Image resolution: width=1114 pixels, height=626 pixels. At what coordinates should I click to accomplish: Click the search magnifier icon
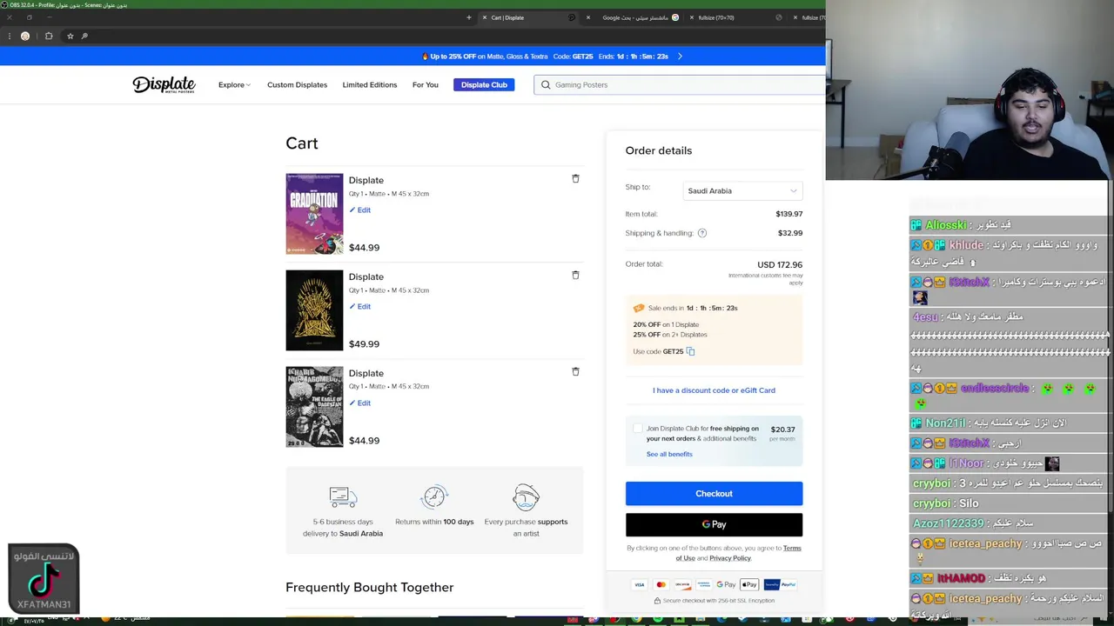point(546,84)
